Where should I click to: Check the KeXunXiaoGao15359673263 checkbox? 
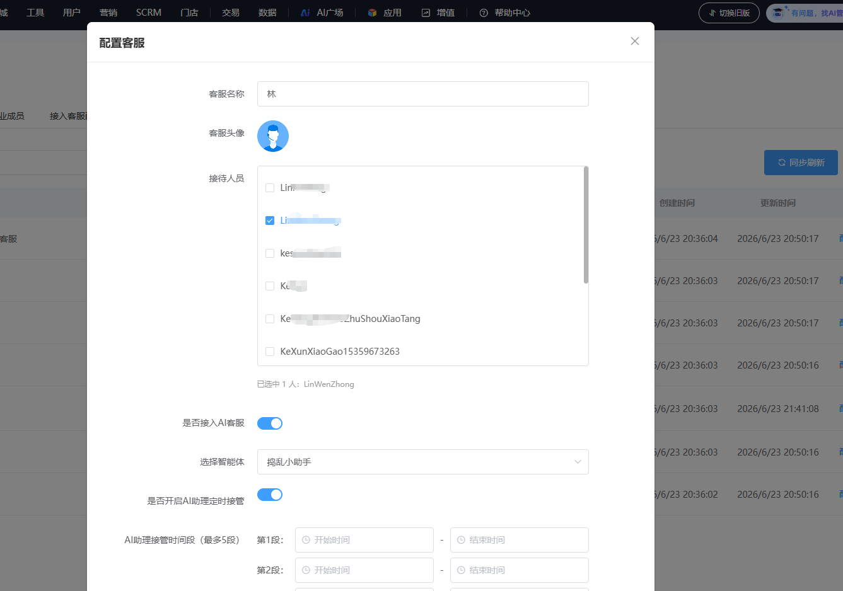pyautogui.click(x=270, y=352)
